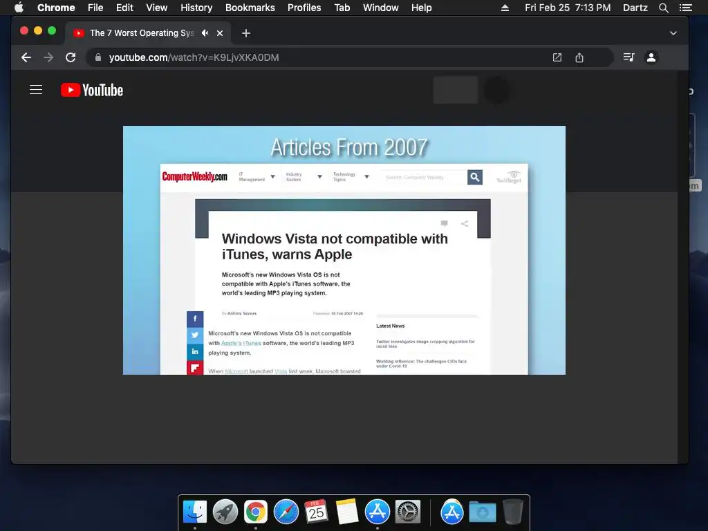The image size is (708, 531).
Task: Click the Twitter share icon
Action: (195, 335)
